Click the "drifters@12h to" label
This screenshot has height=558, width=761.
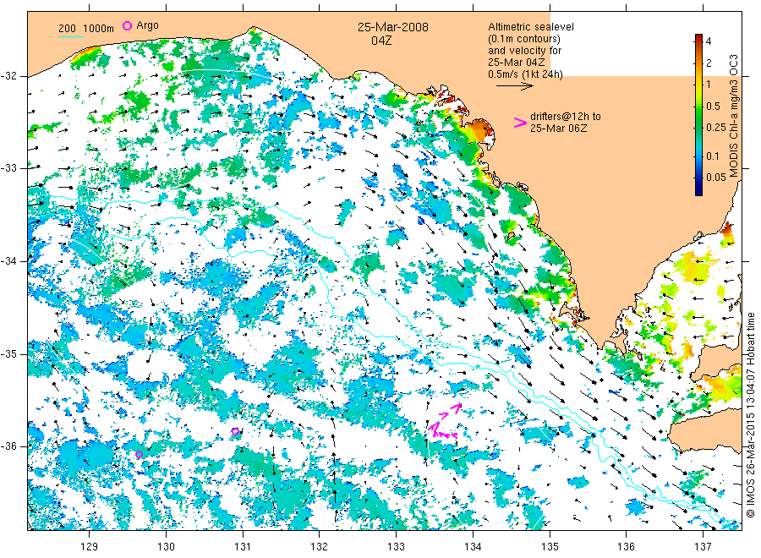click(566, 117)
